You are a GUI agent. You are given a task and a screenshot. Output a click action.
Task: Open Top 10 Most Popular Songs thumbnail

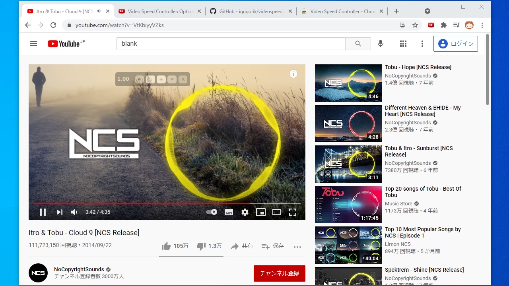click(348, 245)
